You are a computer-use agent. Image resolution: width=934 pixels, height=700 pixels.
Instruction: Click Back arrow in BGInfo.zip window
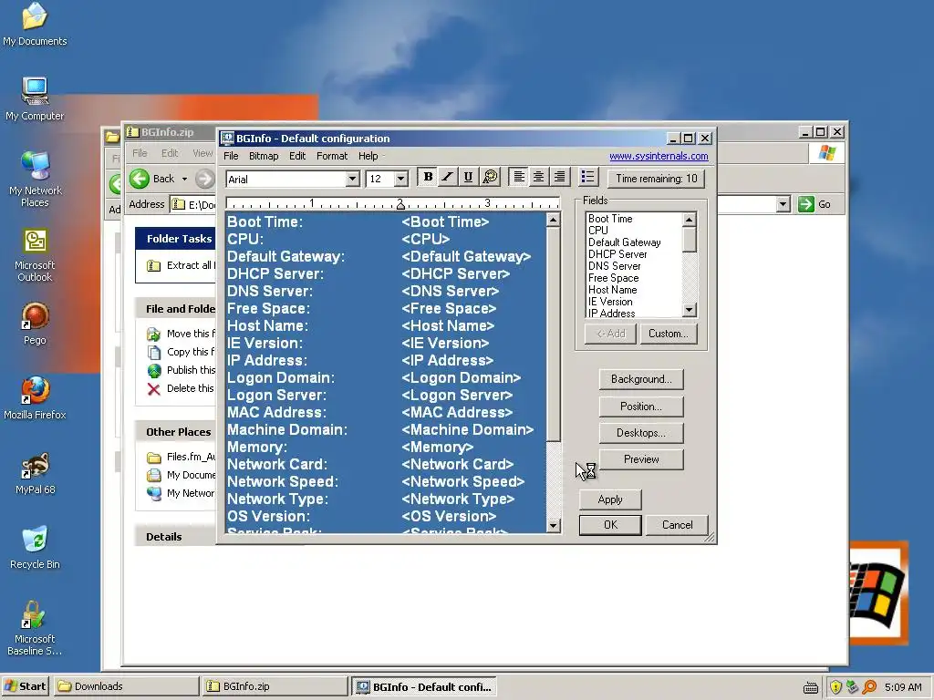(140, 179)
